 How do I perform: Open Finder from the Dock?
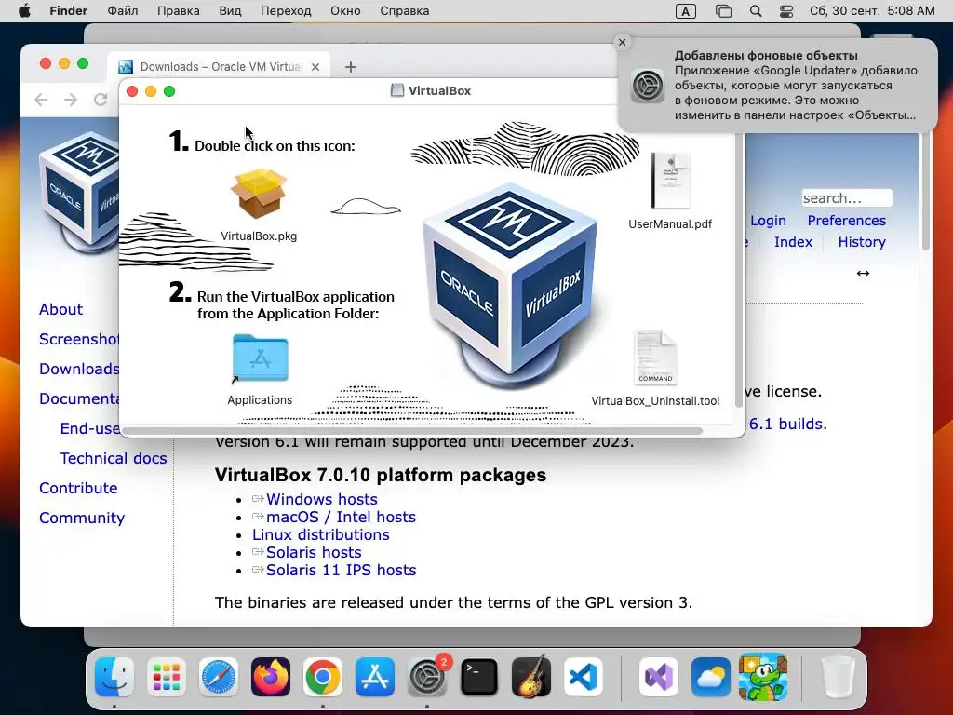click(114, 677)
